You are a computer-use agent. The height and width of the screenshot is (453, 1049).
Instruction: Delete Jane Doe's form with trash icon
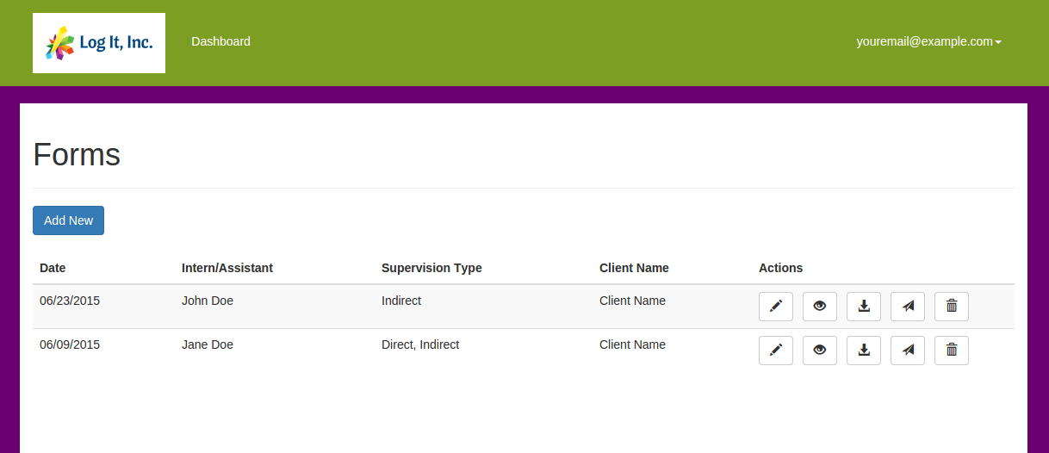[952, 350]
